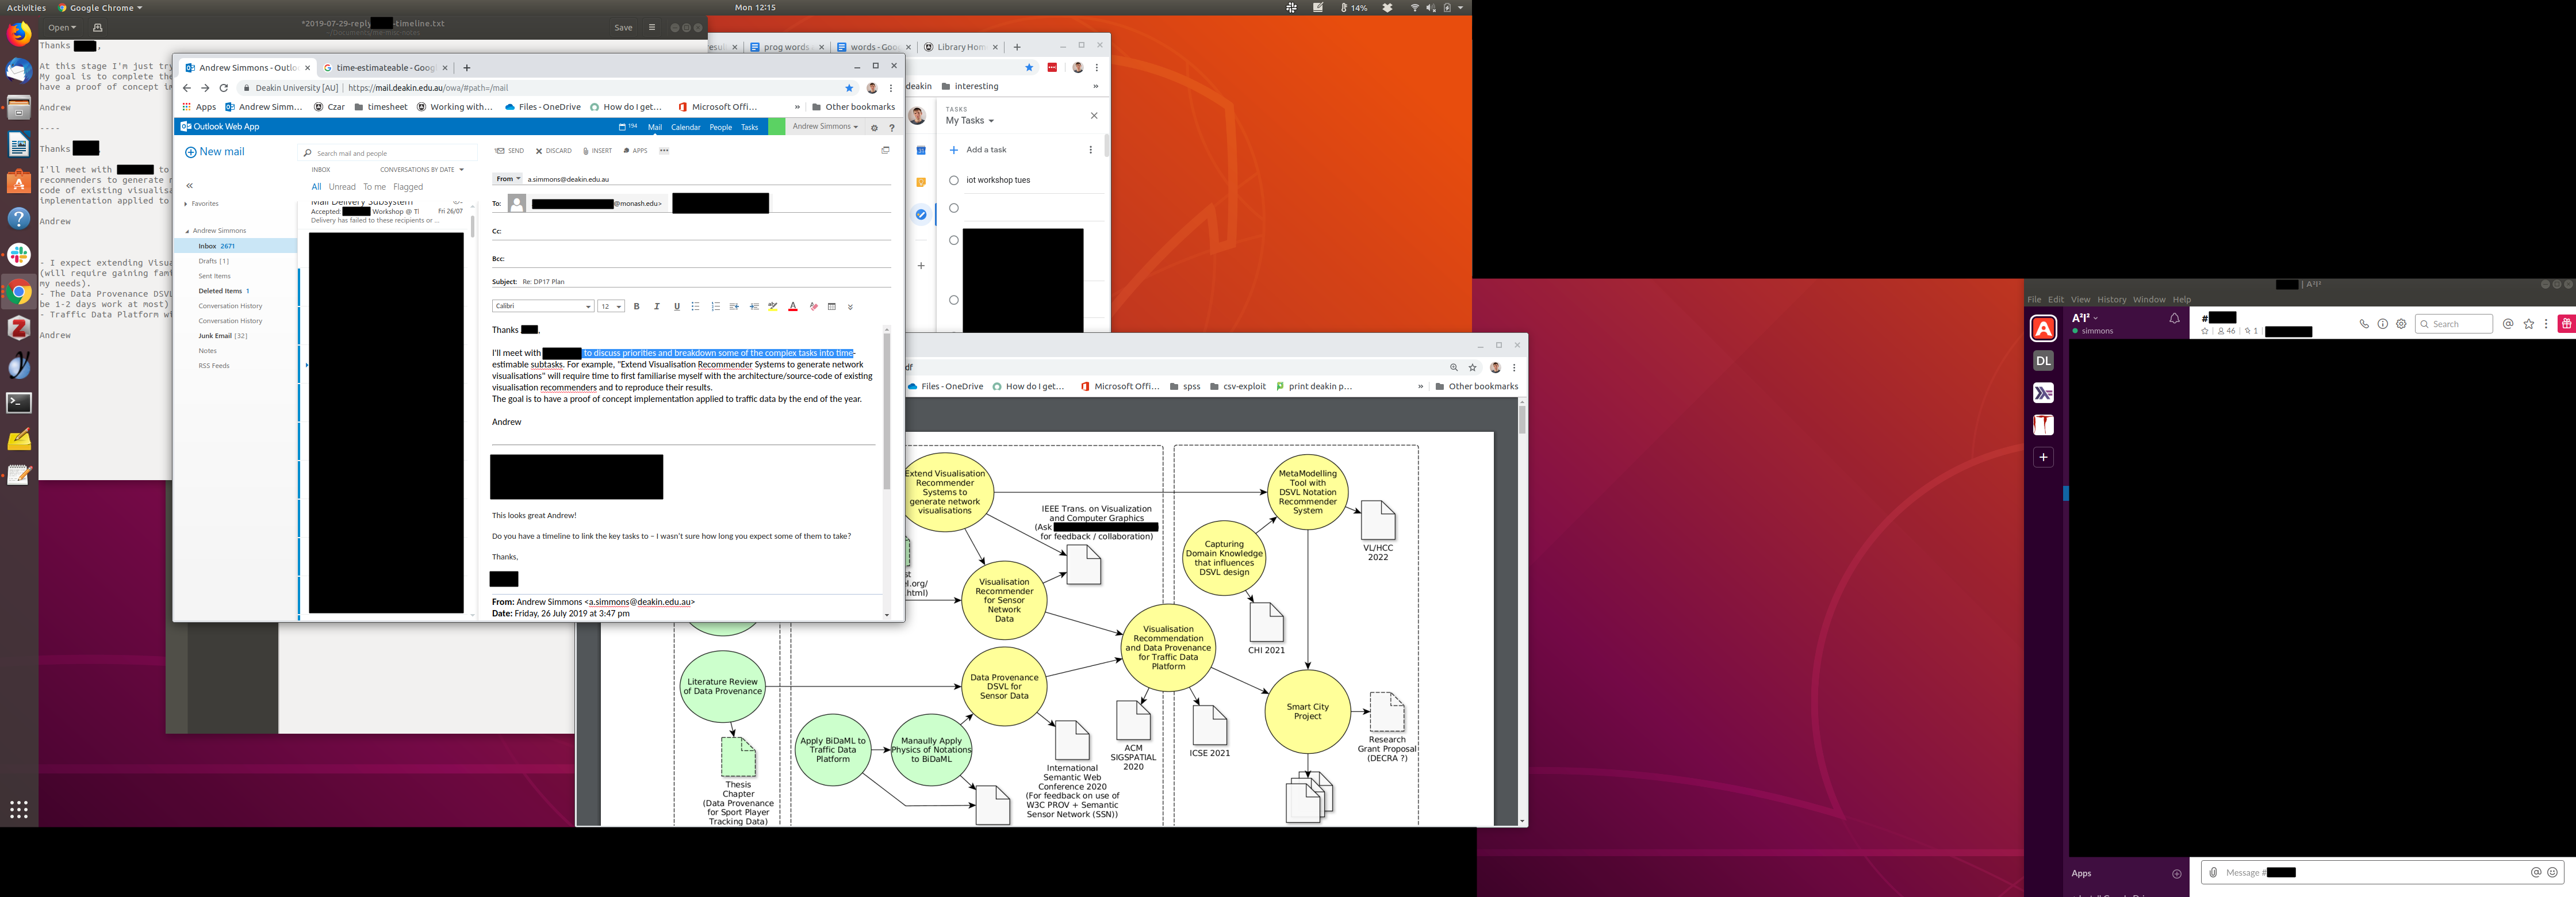Expand the From address dropdown
2576x897 pixels.
[508, 179]
